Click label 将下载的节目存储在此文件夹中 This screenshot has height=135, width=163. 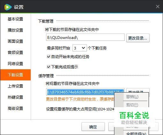[x=72, y=29]
